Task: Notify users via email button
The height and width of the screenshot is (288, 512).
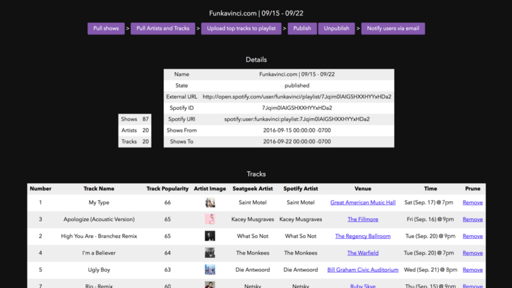Action: [x=393, y=28]
